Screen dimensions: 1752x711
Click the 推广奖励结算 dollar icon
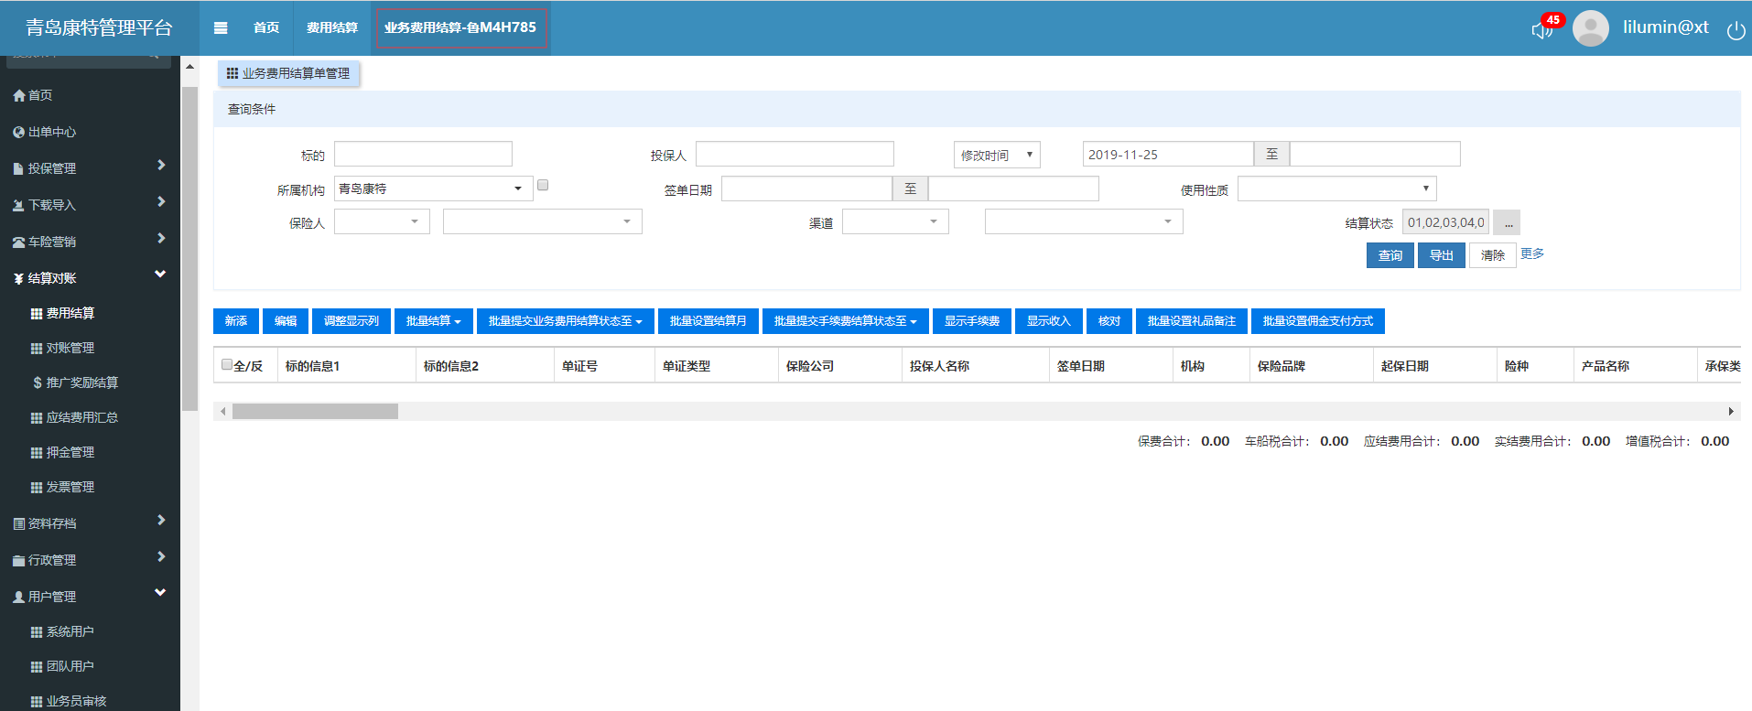point(37,382)
